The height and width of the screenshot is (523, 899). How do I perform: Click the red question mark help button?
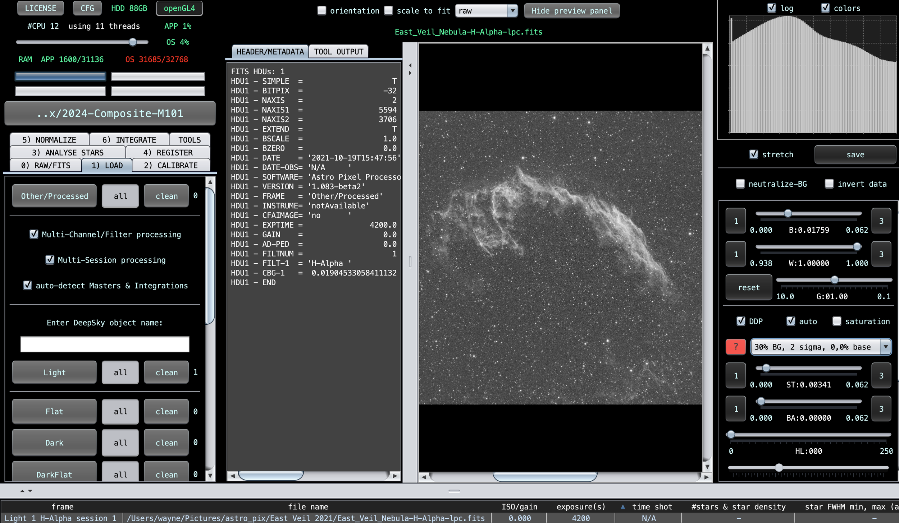point(735,347)
